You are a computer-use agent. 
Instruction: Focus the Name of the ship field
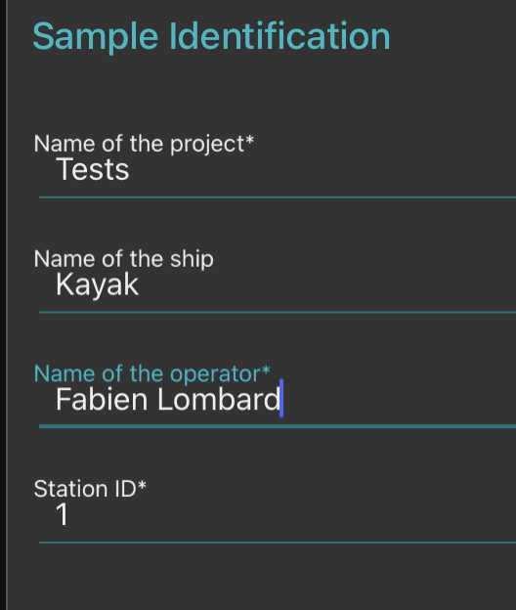(x=278, y=285)
